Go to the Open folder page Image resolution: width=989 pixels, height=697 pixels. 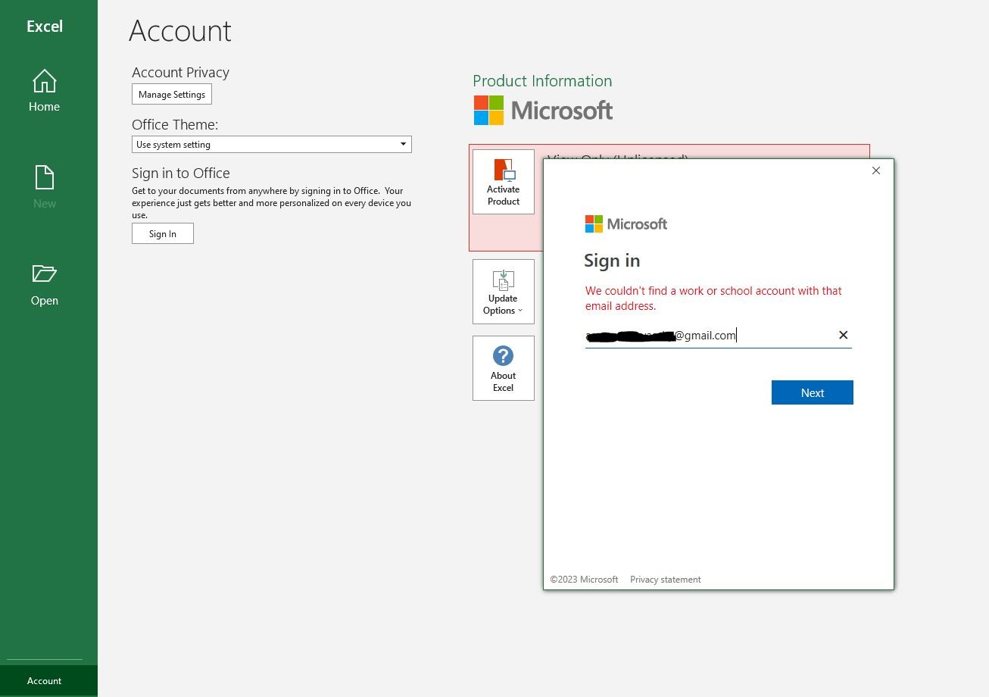coord(44,285)
